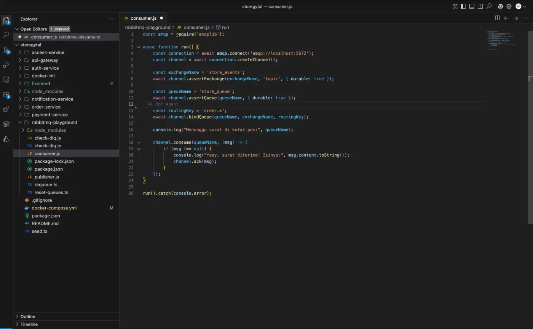Screen dimensions: 533x329
Task: Open settings gear in title bar
Action: tap(509, 6)
